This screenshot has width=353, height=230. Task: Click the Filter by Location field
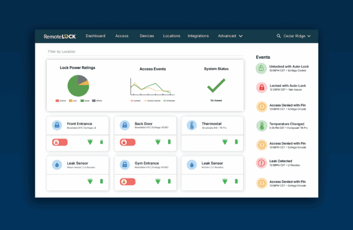(x=145, y=52)
